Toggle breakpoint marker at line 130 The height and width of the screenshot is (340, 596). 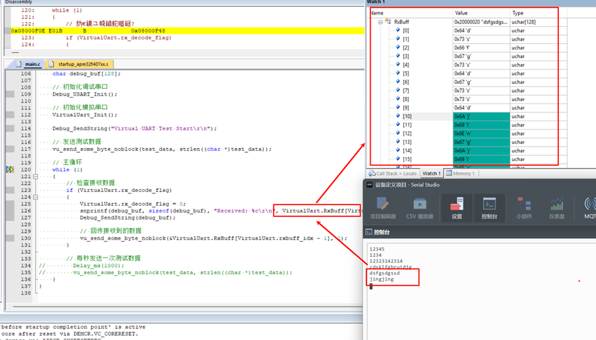(10, 238)
